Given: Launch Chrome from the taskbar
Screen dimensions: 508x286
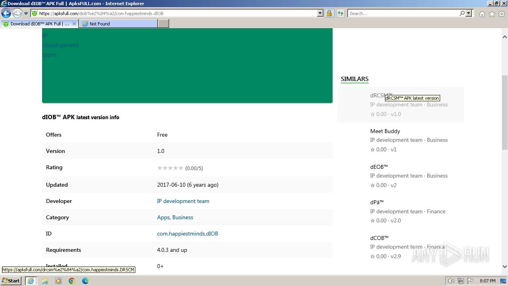Looking at the screenshot, I should coord(72,281).
